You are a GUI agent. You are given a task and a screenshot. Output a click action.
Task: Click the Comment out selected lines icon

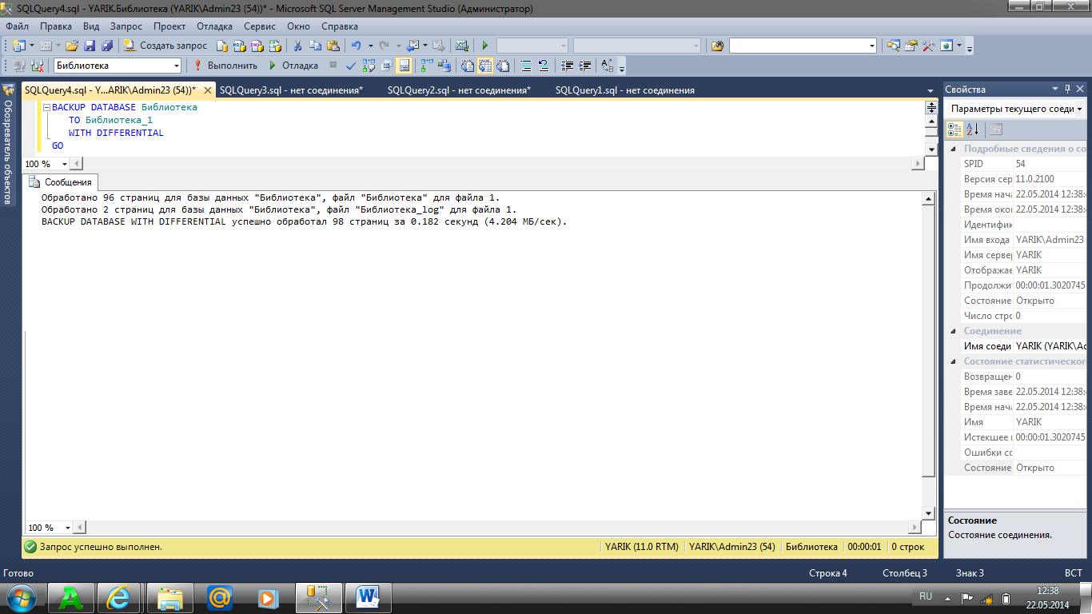[526, 66]
